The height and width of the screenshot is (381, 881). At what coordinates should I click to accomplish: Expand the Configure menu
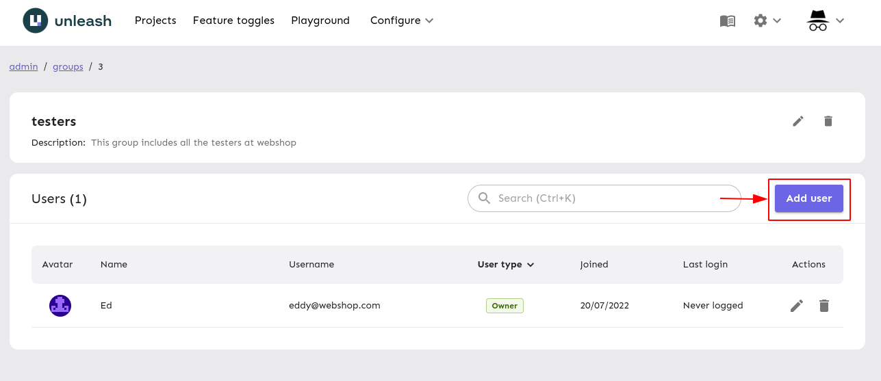402,21
